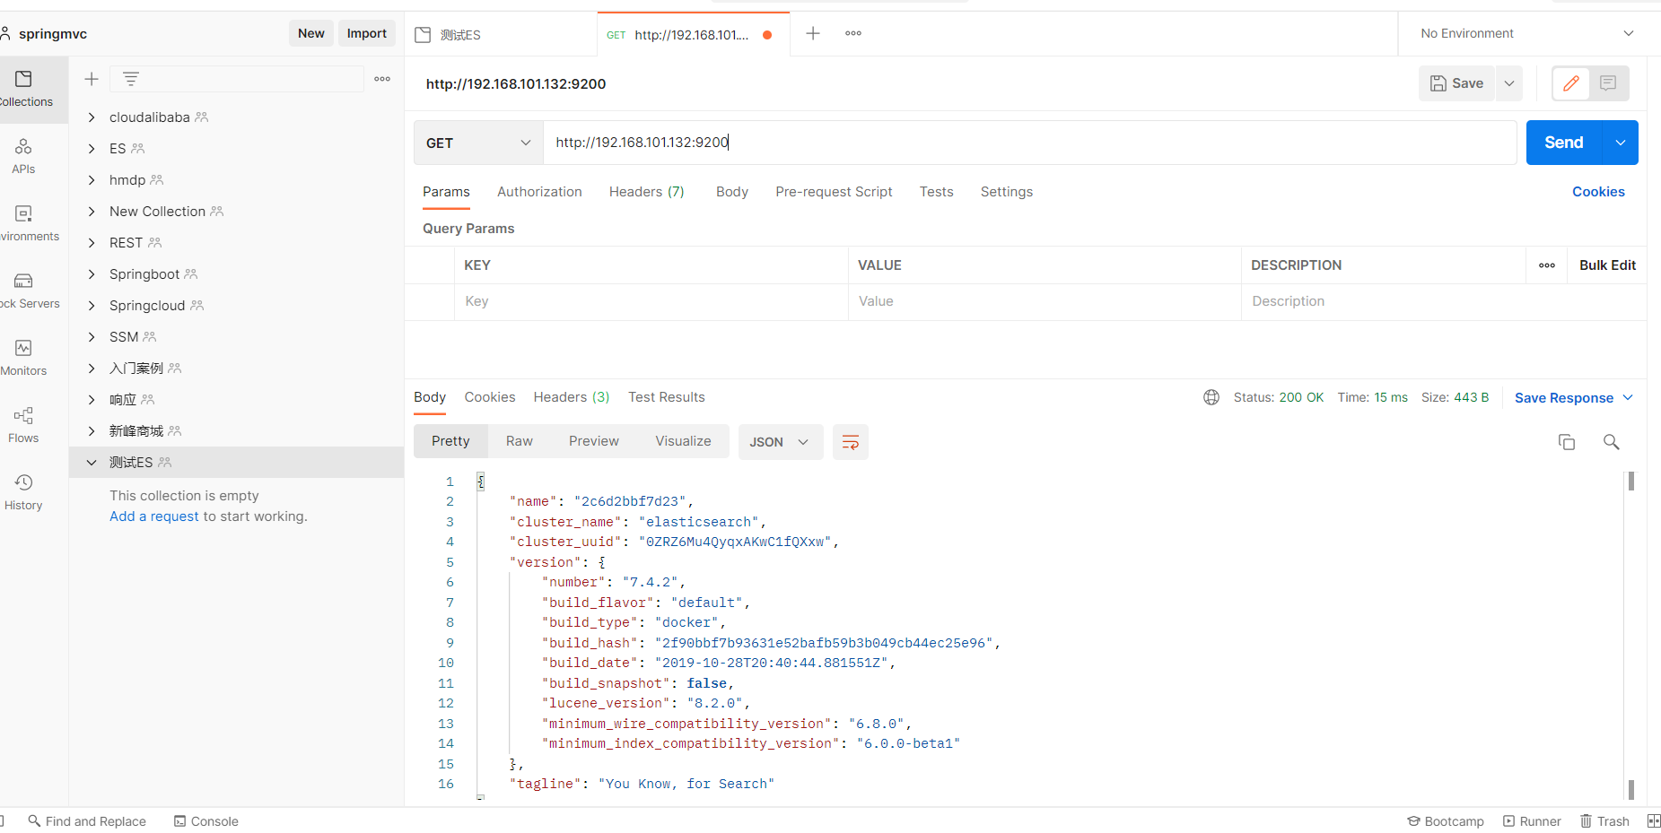
Task: Switch to request Headers (7) tab
Action: tap(646, 192)
